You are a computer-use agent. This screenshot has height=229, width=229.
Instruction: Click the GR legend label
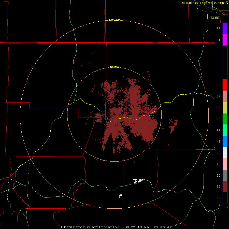pos(218,96)
